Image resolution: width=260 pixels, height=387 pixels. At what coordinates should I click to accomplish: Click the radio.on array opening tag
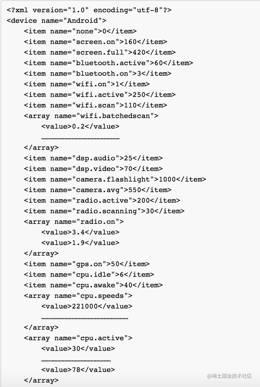point(74,222)
